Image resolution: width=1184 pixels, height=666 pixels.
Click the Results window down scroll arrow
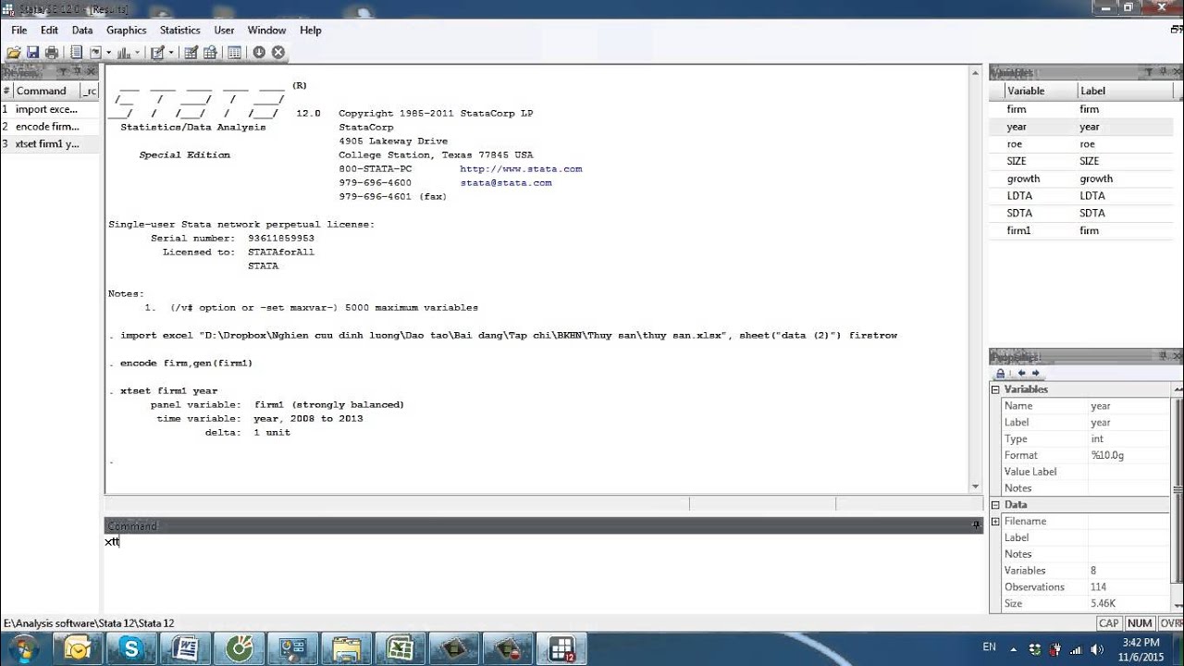[x=975, y=487]
